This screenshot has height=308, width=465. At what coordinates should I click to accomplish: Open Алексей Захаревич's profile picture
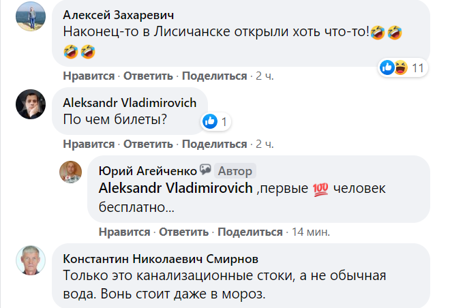click(x=31, y=16)
